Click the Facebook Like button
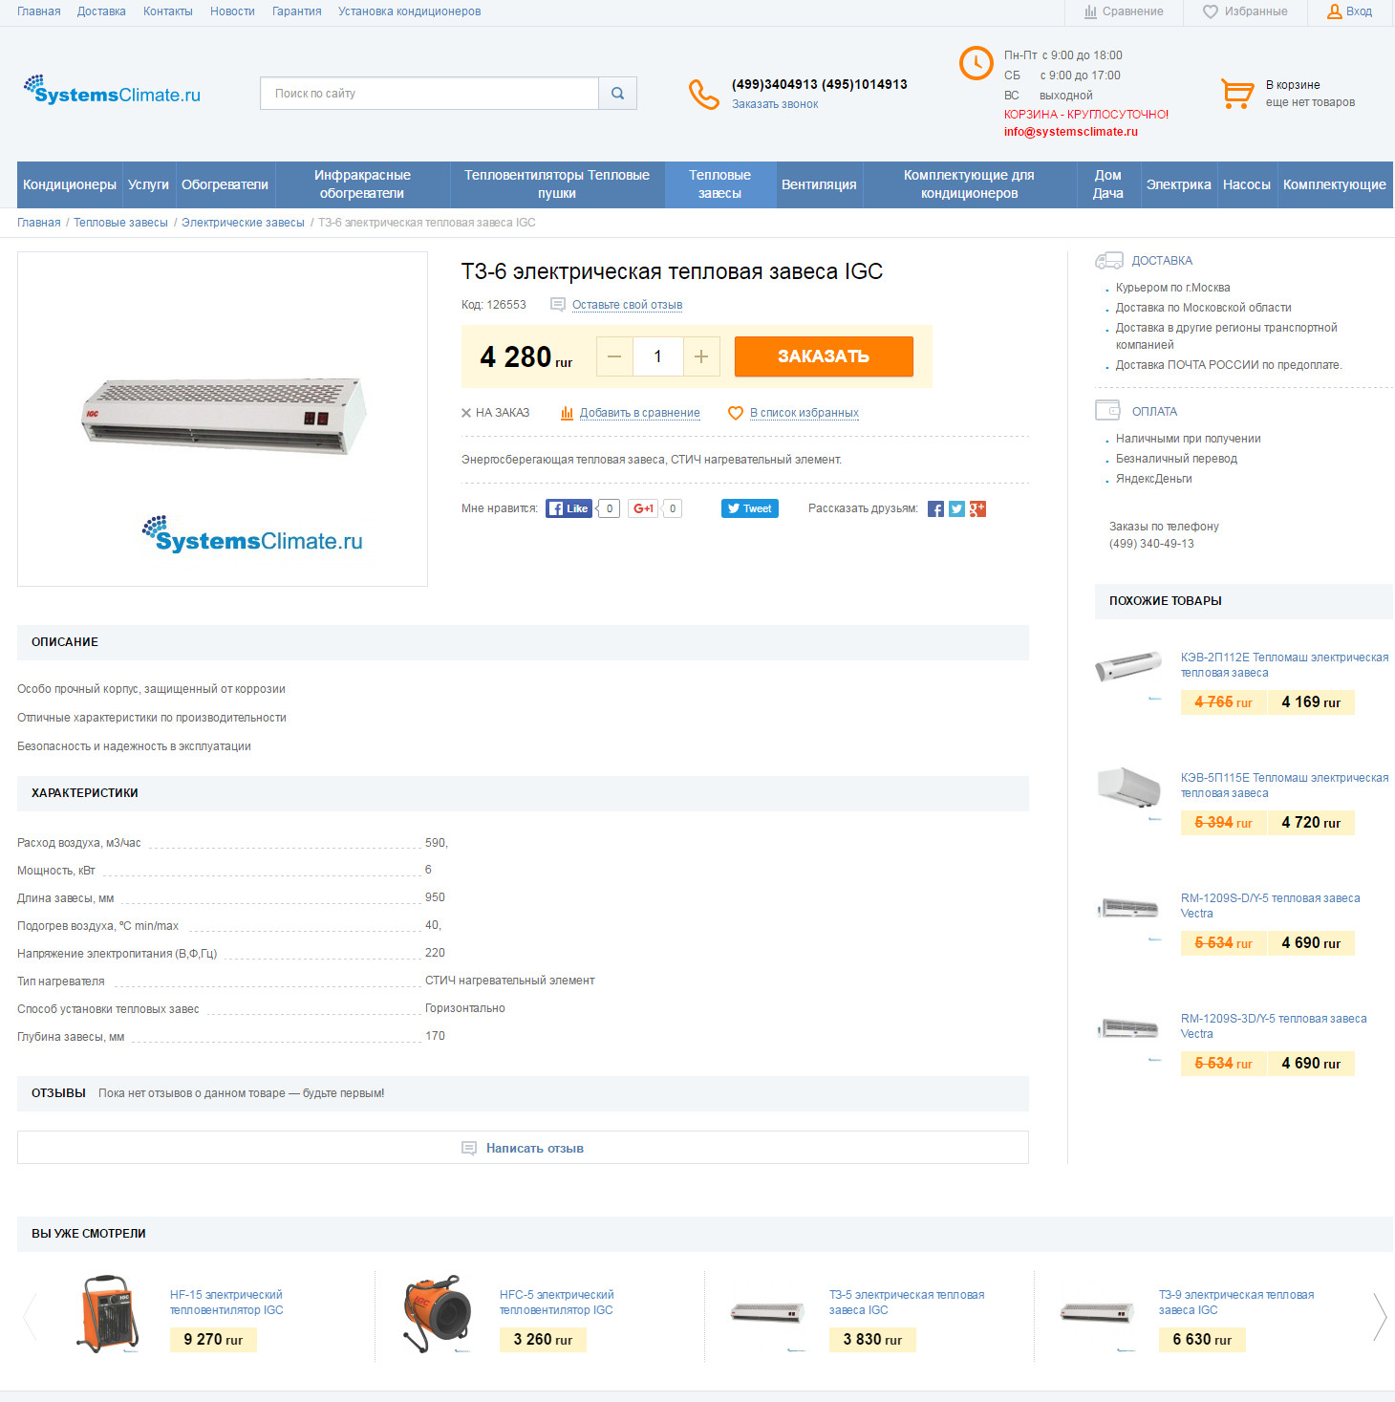Image resolution: width=1395 pixels, height=1402 pixels. [569, 508]
